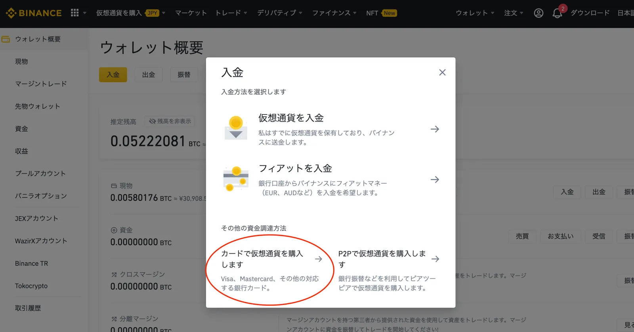Click 出金 button in the 現物 row
Viewport: 634px width, 332px height.
pyautogui.click(x=599, y=192)
